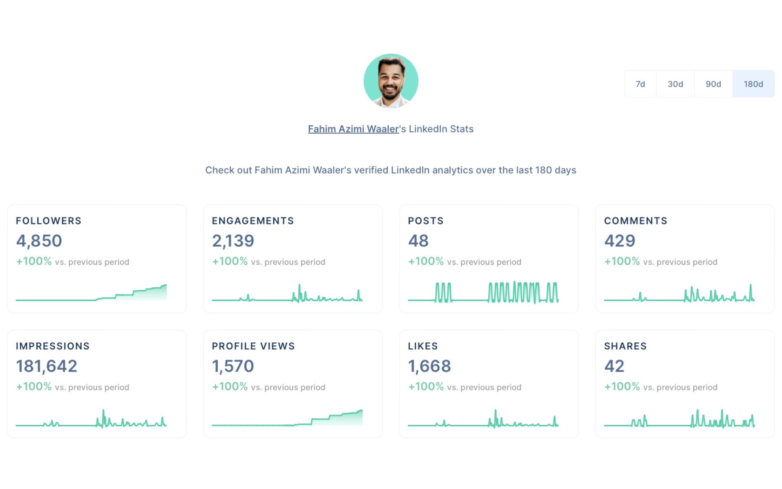Click the POSTS card heading
Viewport: 782px width, 489px height.
426,221
